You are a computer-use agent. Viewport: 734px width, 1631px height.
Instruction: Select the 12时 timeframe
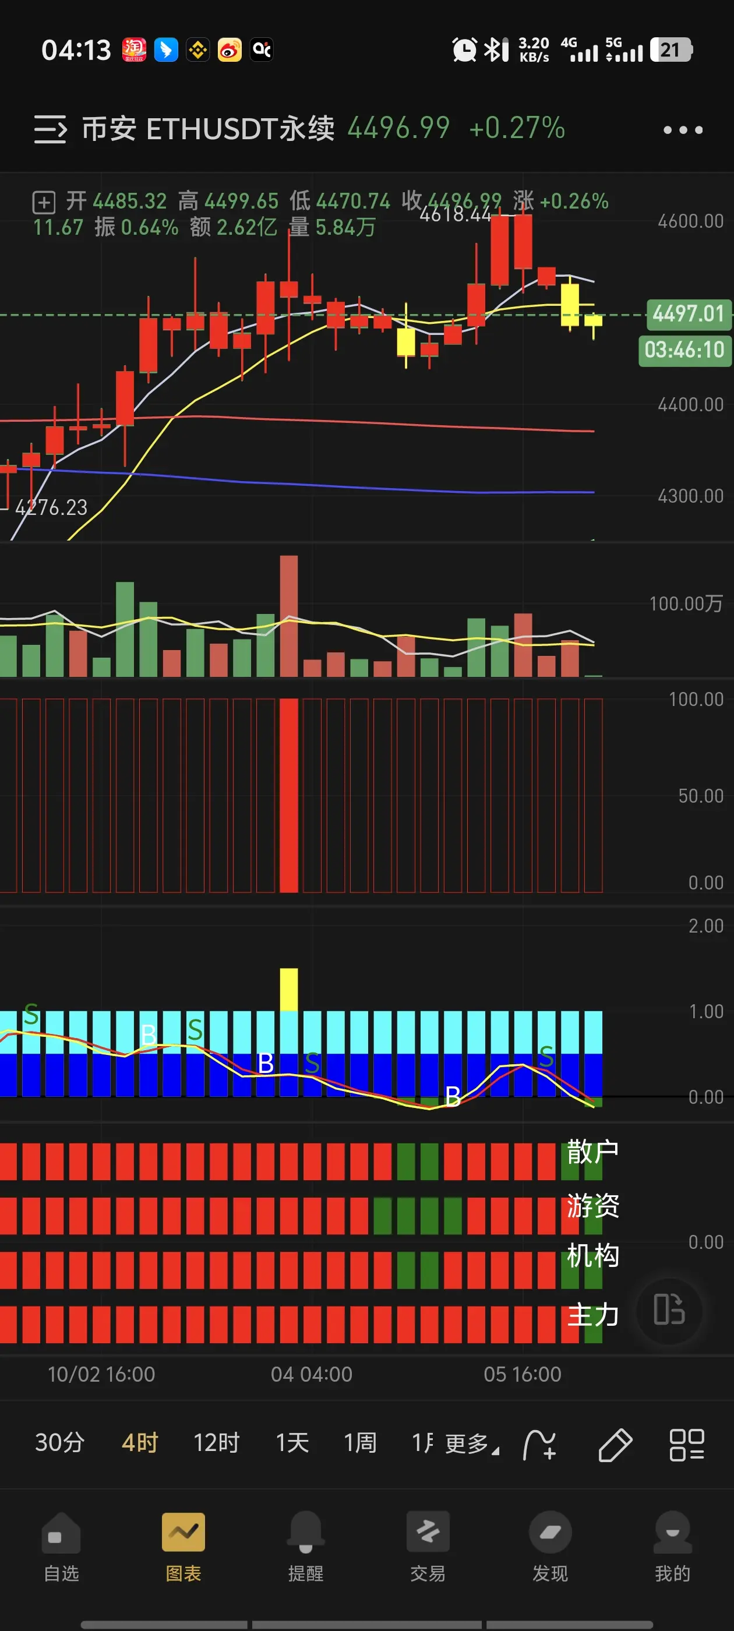[x=216, y=1443]
